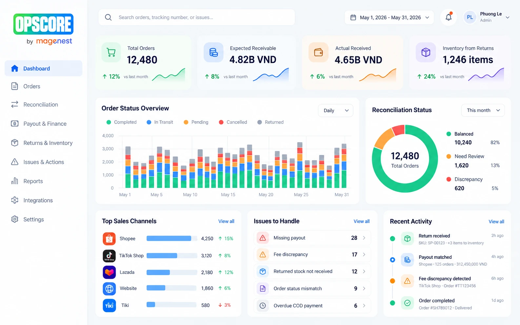Click the PL user avatar
This screenshot has width=520, height=325.
(x=470, y=17)
